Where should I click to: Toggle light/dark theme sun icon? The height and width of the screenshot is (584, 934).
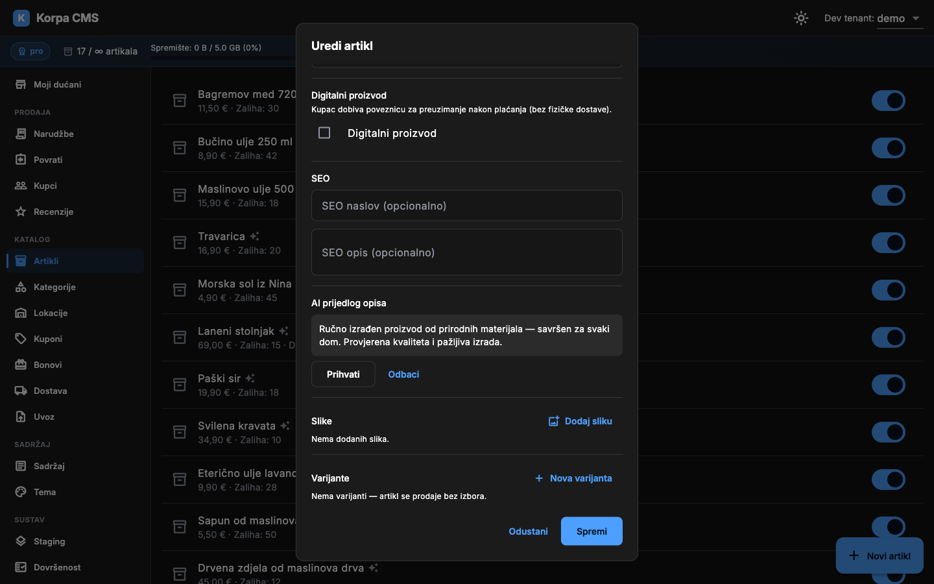pos(801,18)
